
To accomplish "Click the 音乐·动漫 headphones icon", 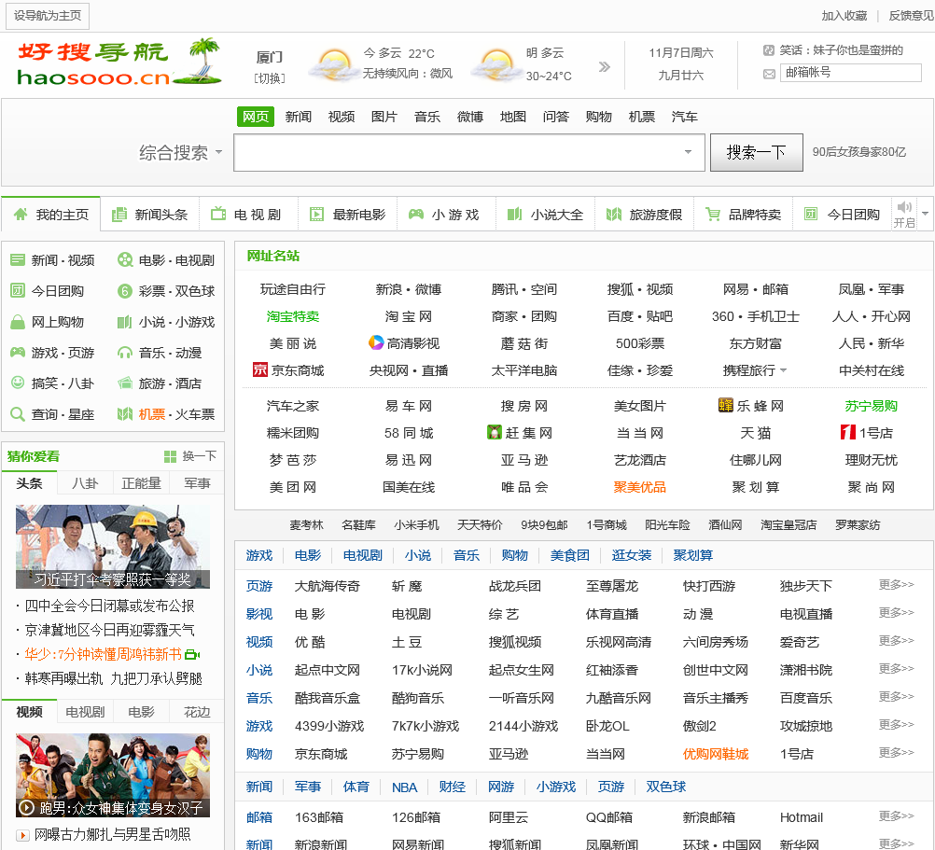I will click(x=125, y=353).
